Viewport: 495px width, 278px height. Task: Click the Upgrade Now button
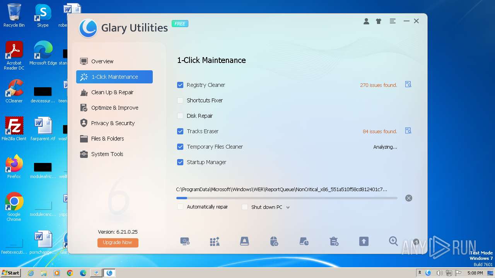coord(118,242)
